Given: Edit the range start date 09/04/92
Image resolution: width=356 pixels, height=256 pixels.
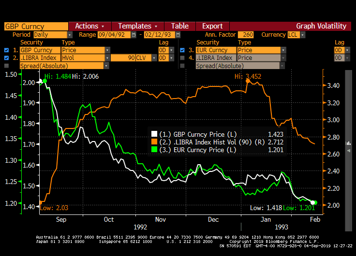Looking at the screenshot, I should (114, 35).
